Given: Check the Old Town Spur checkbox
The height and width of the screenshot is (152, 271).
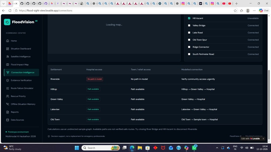Looking at the screenshot, I should [x=189, y=40].
